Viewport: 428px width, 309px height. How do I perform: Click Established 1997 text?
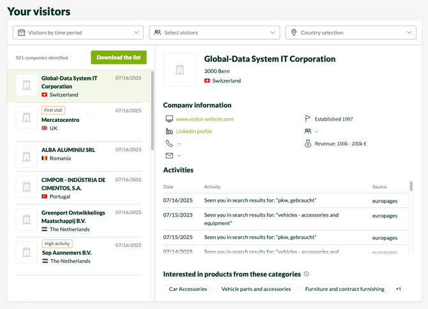[x=333, y=119]
